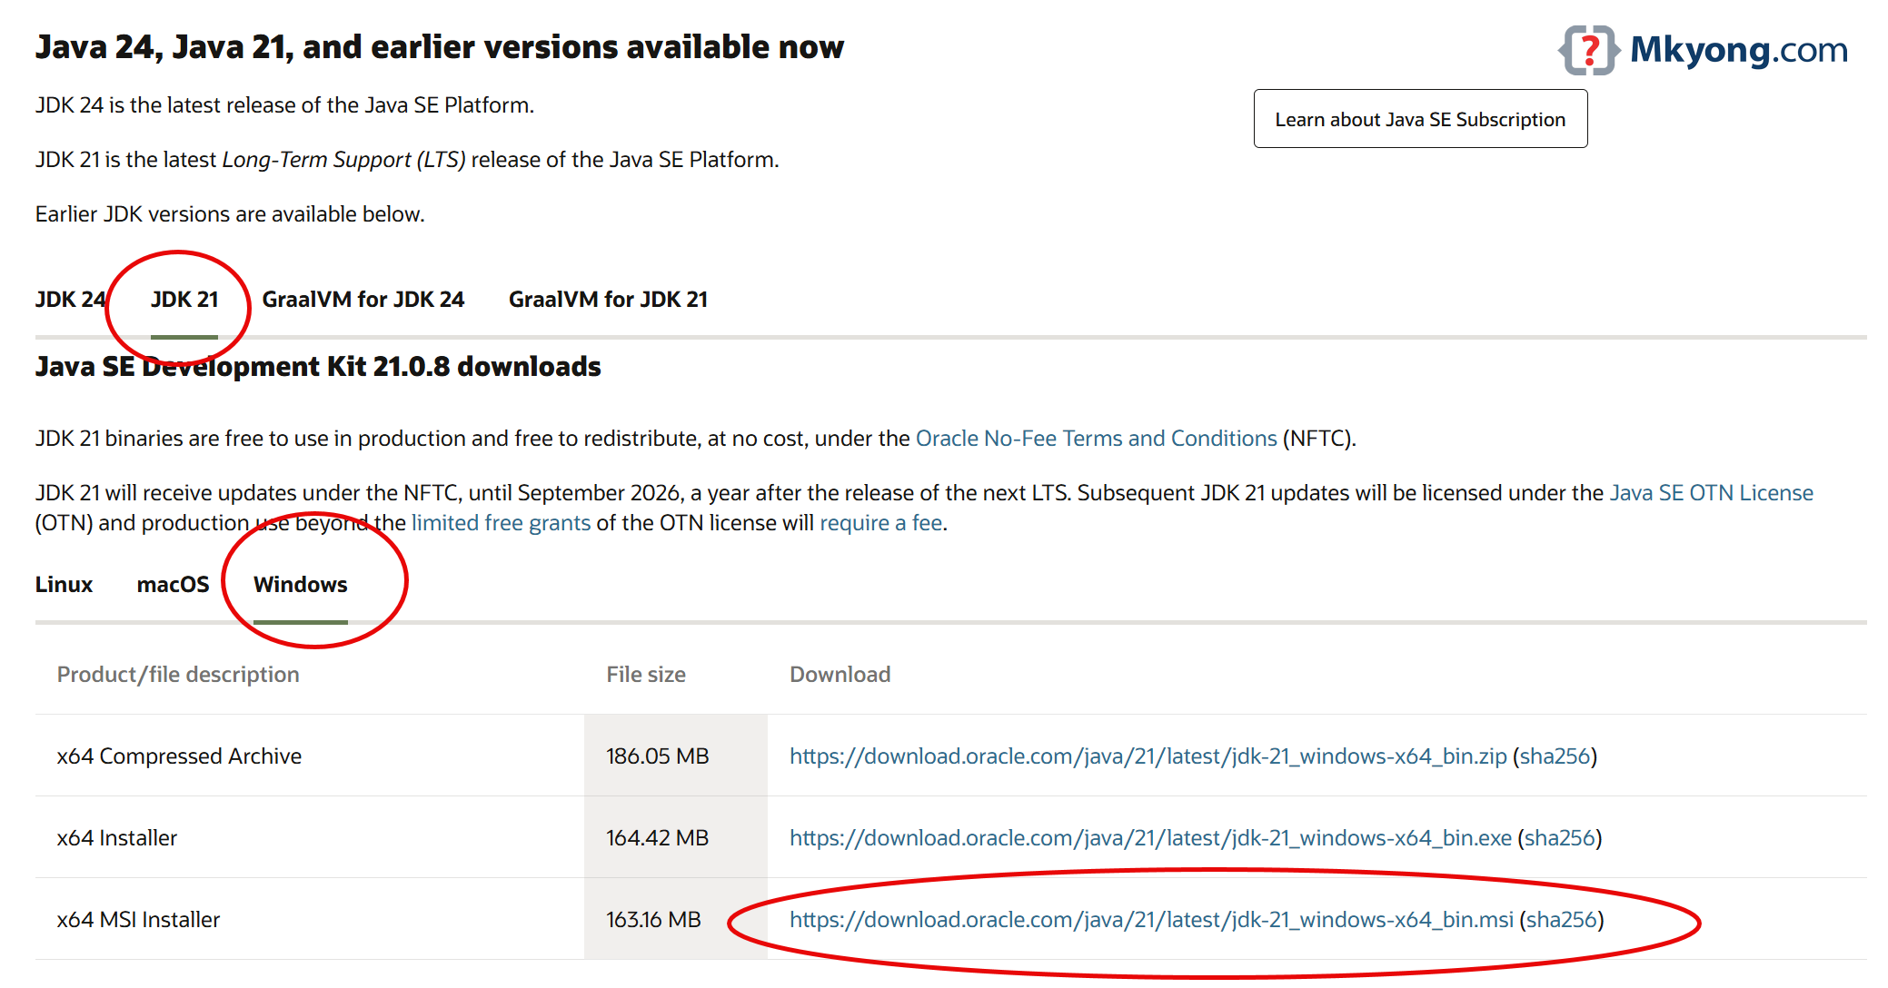Viewport: 1888px width, 988px height.
Task: Open sha256 checksum for the MSI installer
Action: click(x=1562, y=920)
